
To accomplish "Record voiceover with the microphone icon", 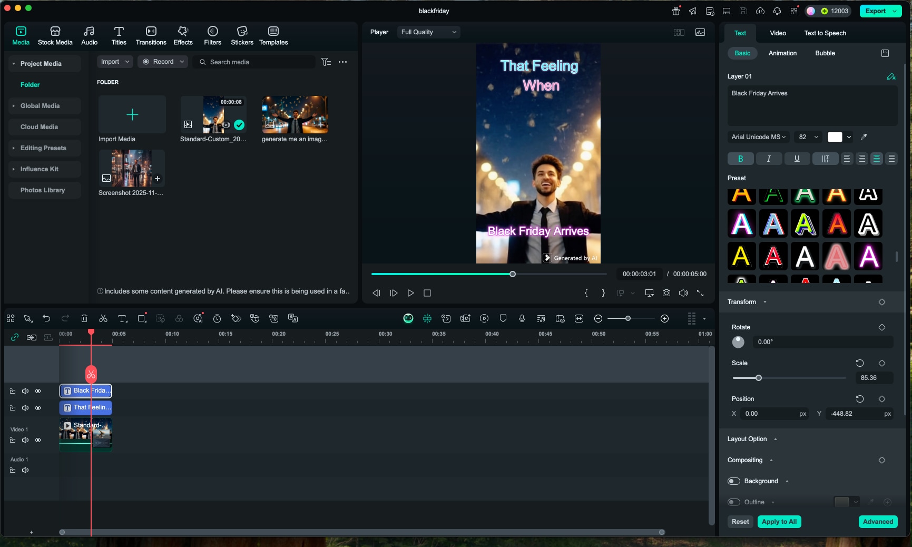I will click(522, 318).
